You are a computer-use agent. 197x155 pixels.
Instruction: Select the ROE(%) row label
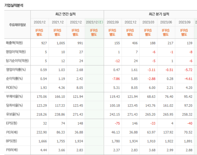coord(12,88)
